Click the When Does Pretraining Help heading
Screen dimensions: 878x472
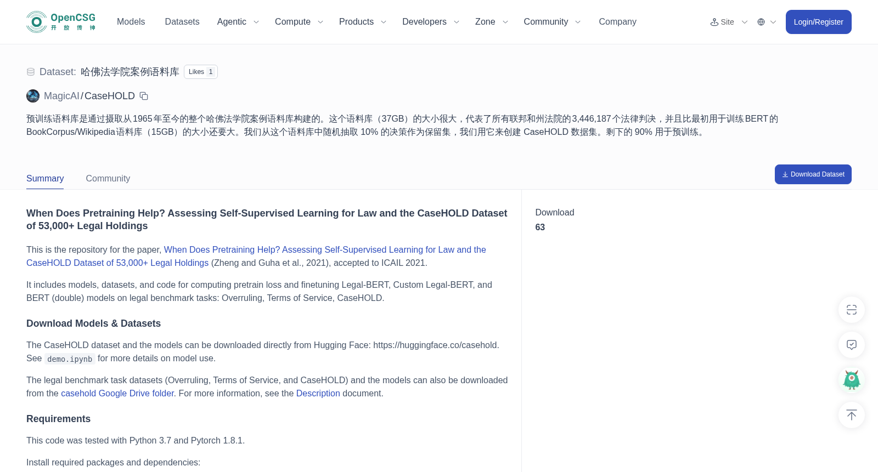click(267, 219)
